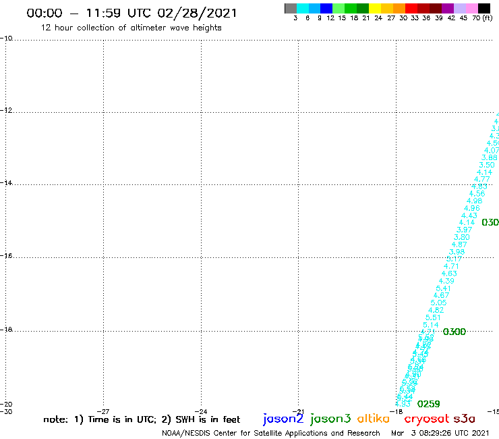Click the wave height value 4.98

pyautogui.click(x=475, y=201)
